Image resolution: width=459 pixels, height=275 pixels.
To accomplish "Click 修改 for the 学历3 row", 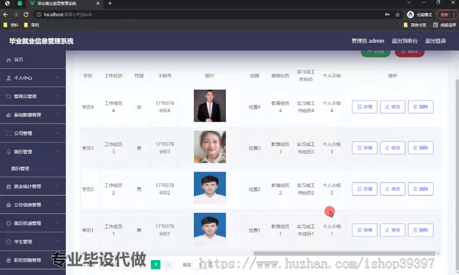I will tap(393, 148).
